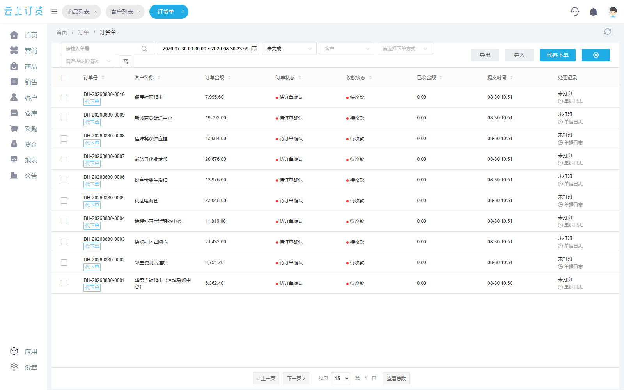Click the customer service headset icon
This screenshot has width=624, height=390.
[574, 12]
